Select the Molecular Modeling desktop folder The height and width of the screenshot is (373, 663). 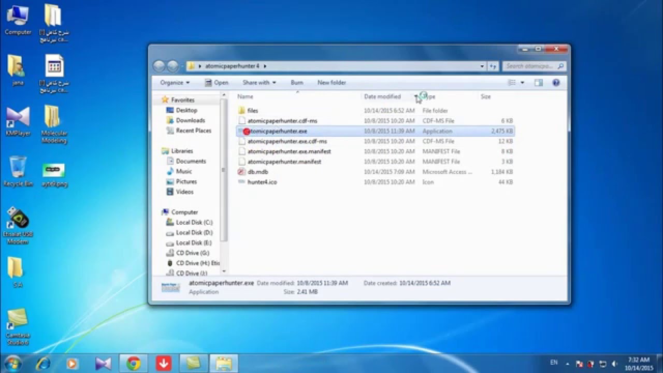point(54,124)
